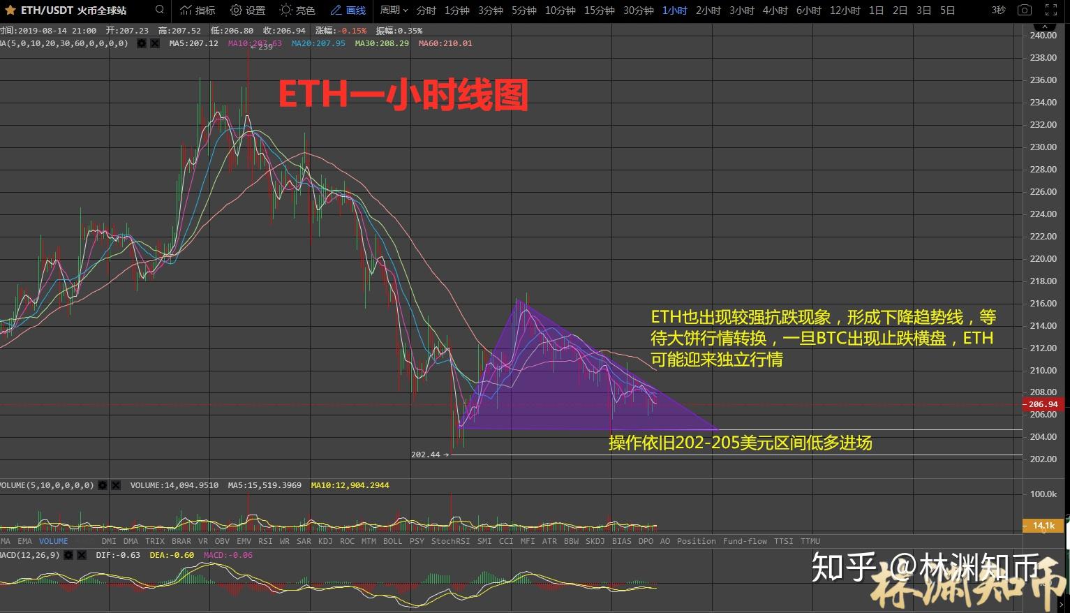Switch sub-chart to KDJ indicator
The width and height of the screenshot is (1070, 613).
(325, 541)
